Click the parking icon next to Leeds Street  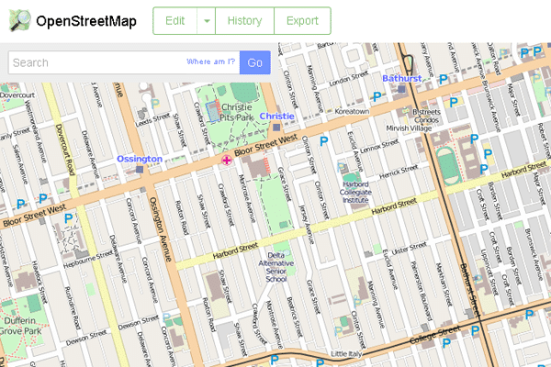coord(155,104)
